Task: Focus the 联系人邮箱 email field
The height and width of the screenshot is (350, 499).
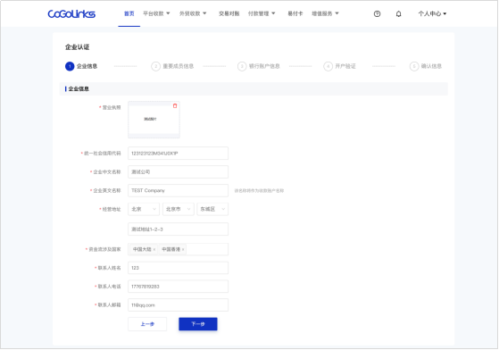Action: [x=178, y=304]
